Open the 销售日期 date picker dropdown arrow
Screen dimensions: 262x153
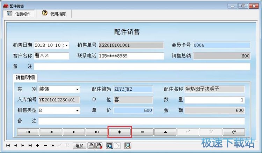(x=66, y=45)
